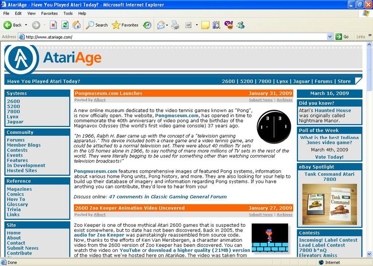The height and width of the screenshot is (266, 373).
Task: Open the Edit button dropdown arrow
Action: 197,25
